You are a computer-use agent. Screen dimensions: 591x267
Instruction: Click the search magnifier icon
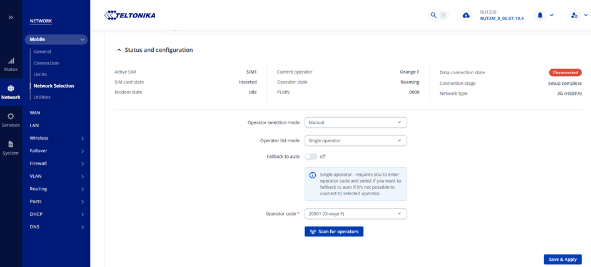tap(434, 15)
